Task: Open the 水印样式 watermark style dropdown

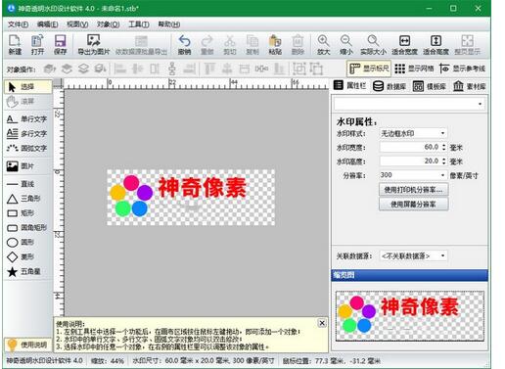Action: point(413,133)
